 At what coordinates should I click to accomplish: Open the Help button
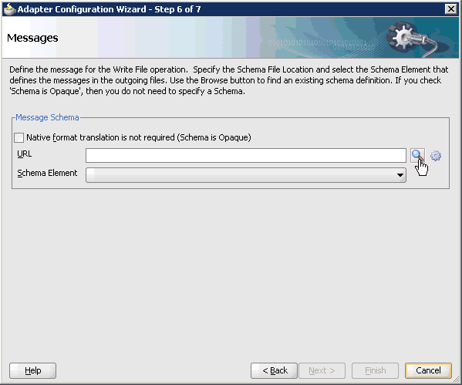point(32,370)
